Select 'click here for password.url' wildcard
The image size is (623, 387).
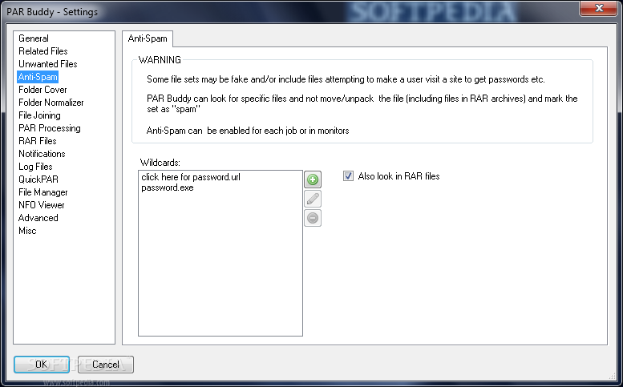click(191, 177)
